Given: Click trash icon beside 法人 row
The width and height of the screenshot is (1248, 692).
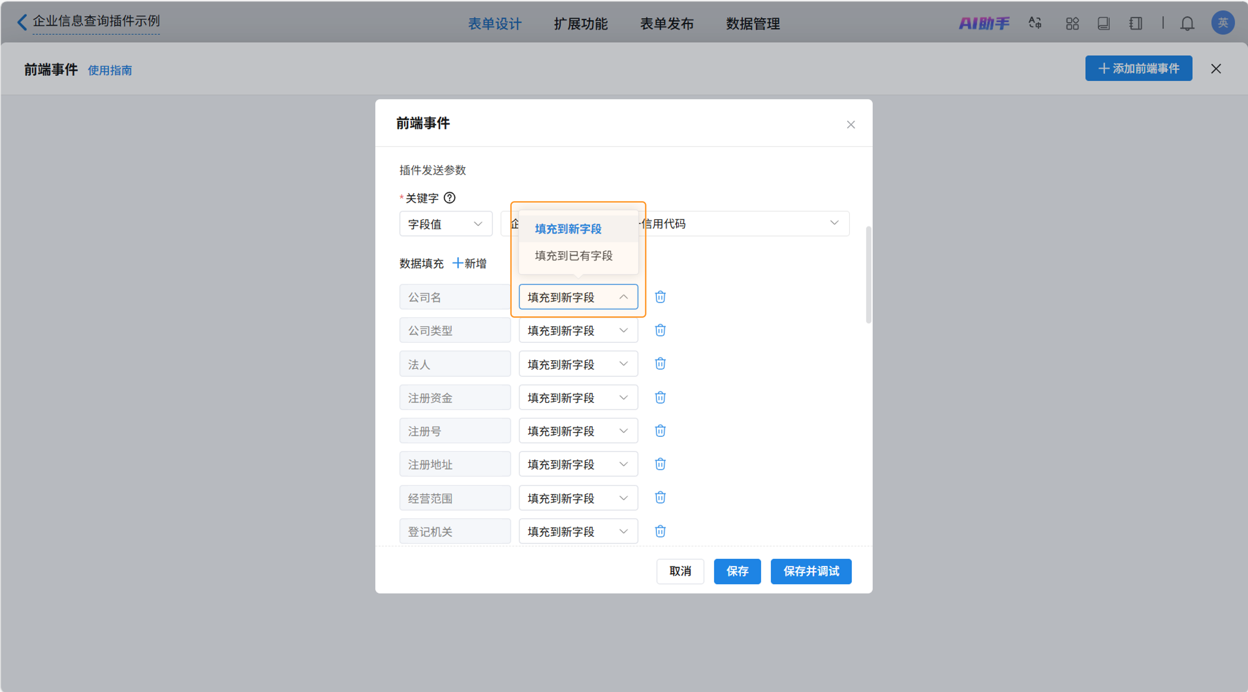Looking at the screenshot, I should pos(660,363).
